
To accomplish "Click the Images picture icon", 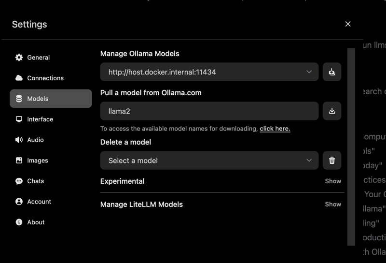I will [x=19, y=161].
